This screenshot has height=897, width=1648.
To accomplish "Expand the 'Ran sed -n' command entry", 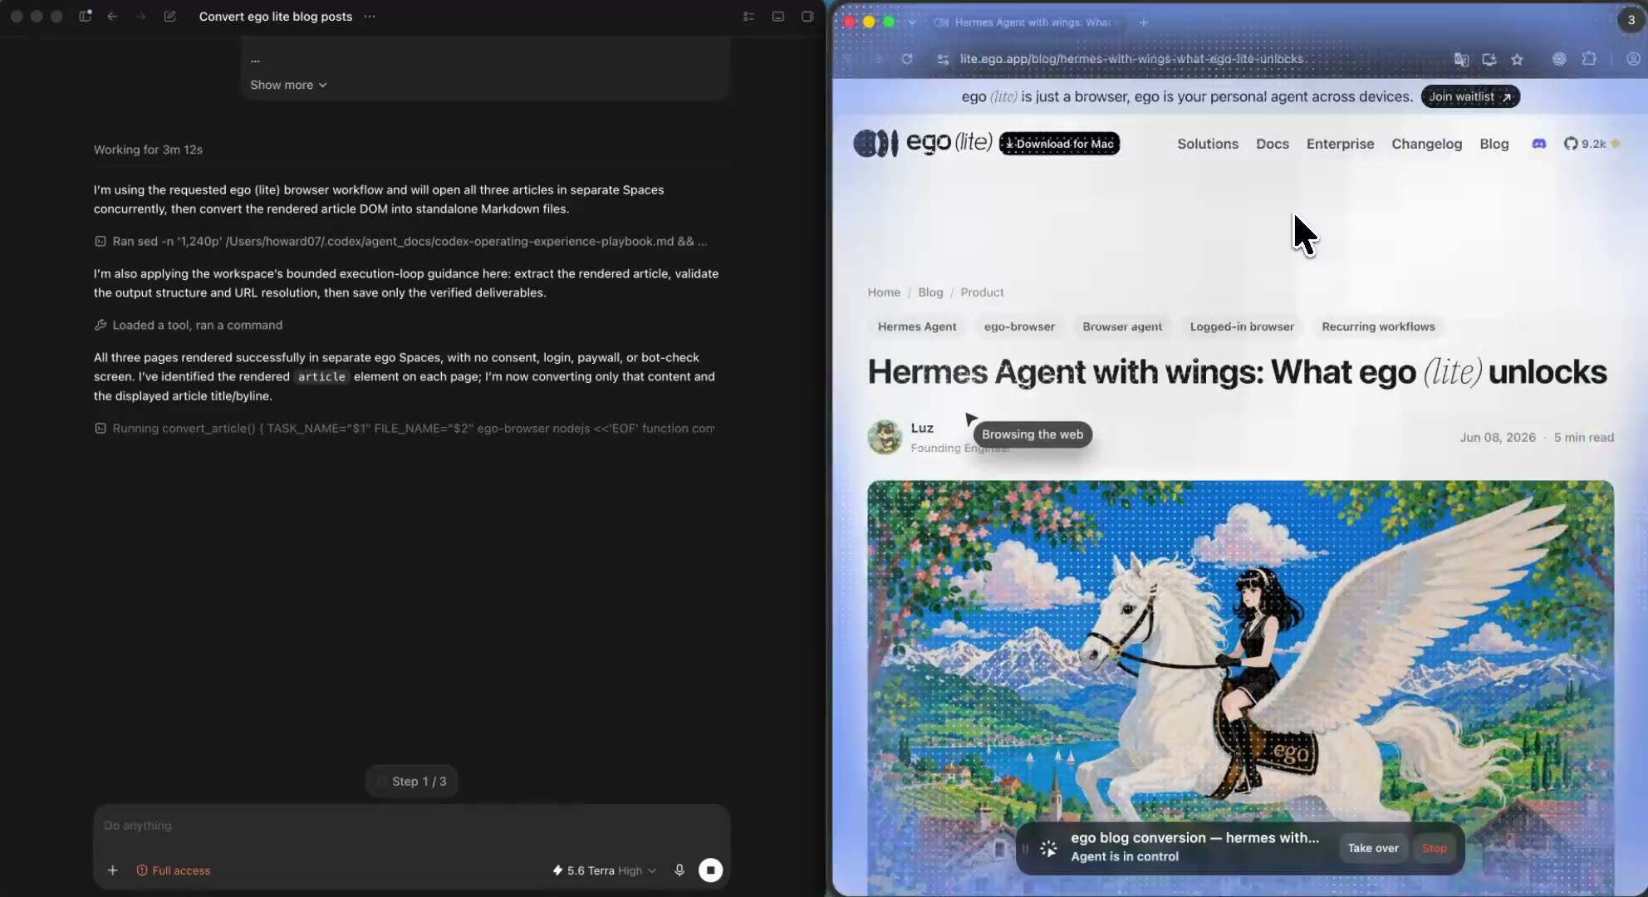I will [x=400, y=242].
